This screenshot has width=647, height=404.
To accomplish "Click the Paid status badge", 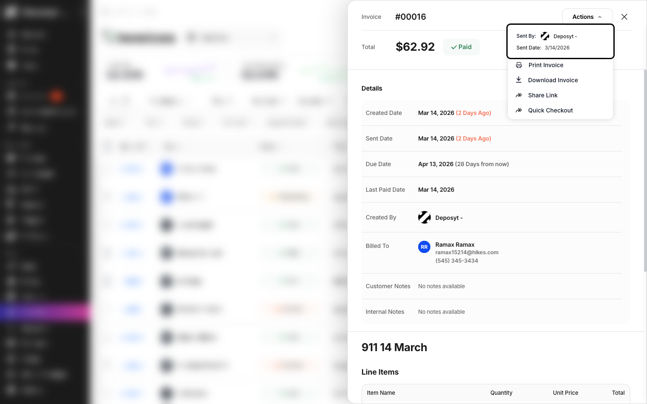I will pos(461,47).
